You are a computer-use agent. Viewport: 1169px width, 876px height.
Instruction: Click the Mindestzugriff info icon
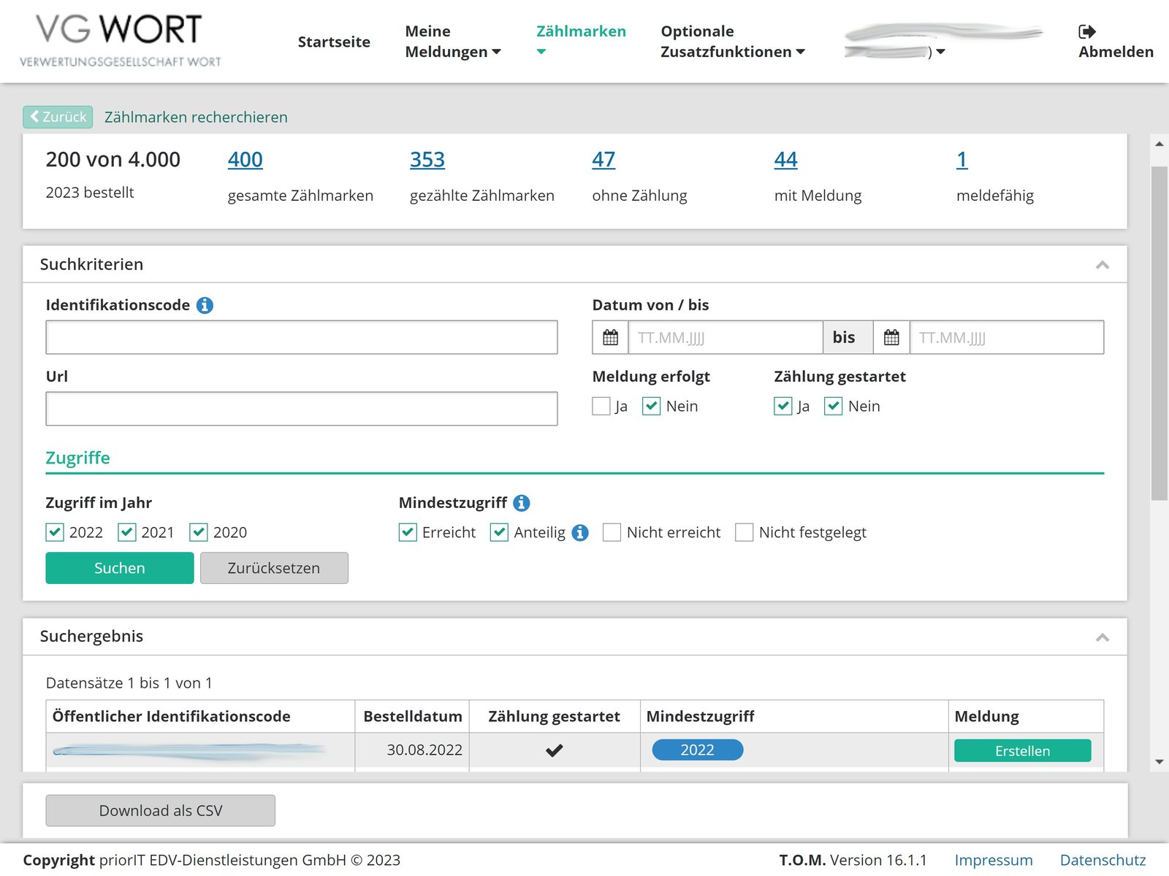click(x=521, y=503)
